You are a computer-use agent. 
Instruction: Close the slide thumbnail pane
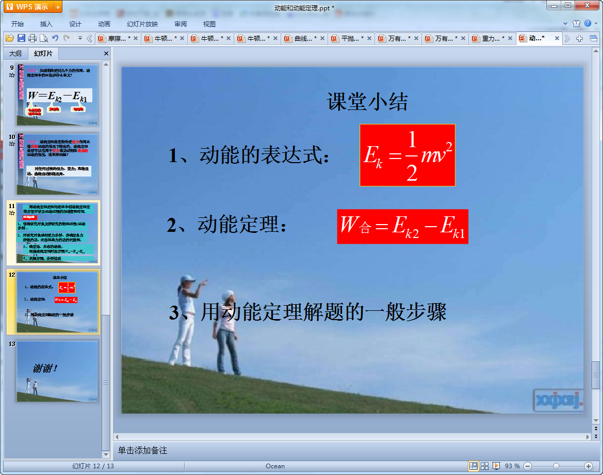106,54
